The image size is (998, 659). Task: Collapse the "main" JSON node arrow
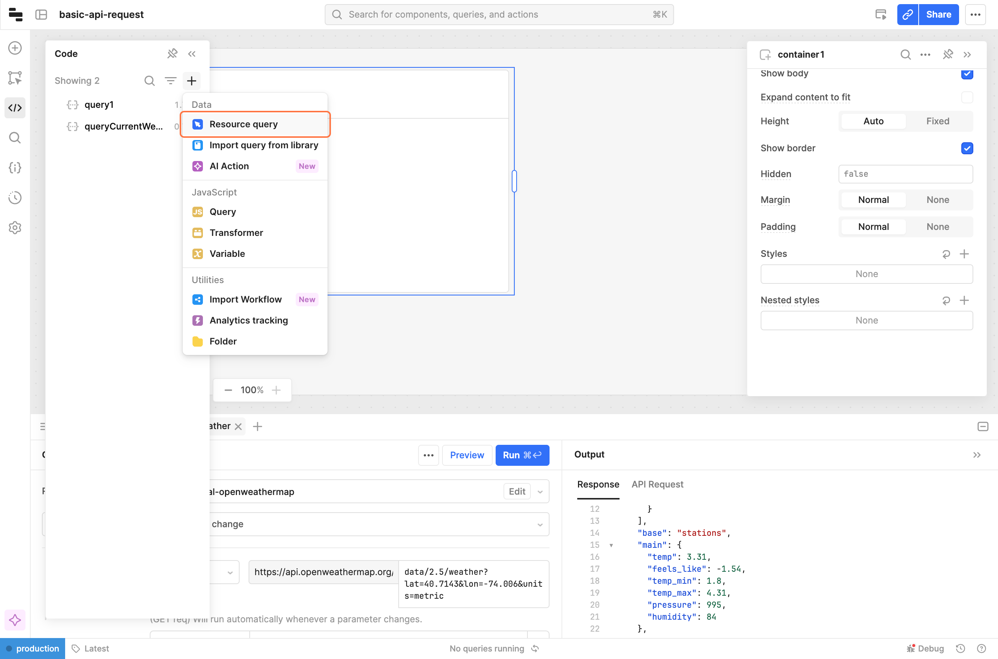[611, 545]
